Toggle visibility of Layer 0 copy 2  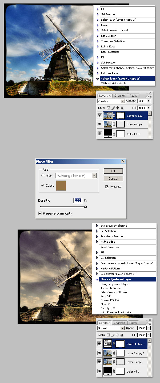coord(99,353)
